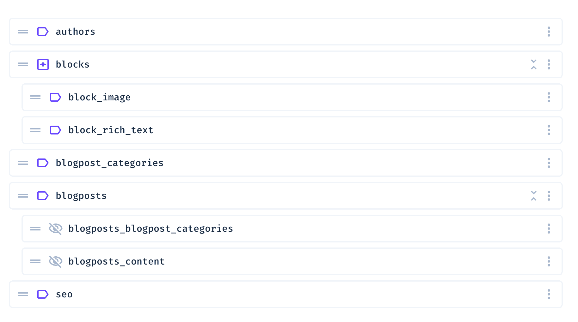Open the three-dot menu for seo
Image resolution: width=578 pixels, height=322 pixels.
(x=549, y=294)
